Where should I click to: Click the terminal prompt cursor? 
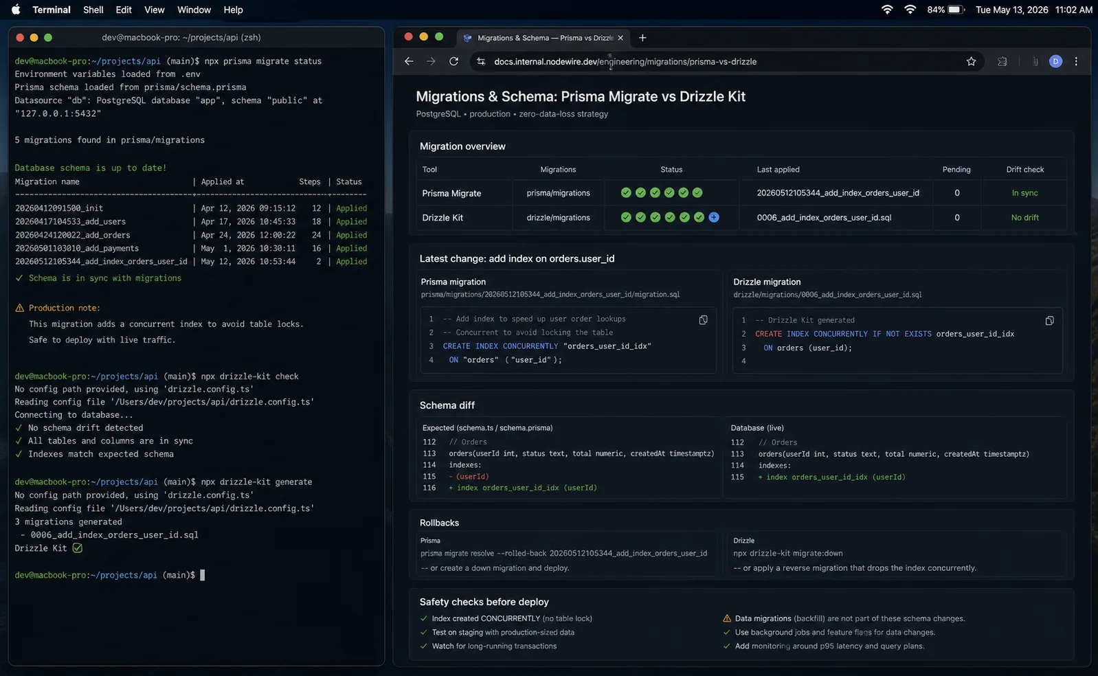(202, 575)
